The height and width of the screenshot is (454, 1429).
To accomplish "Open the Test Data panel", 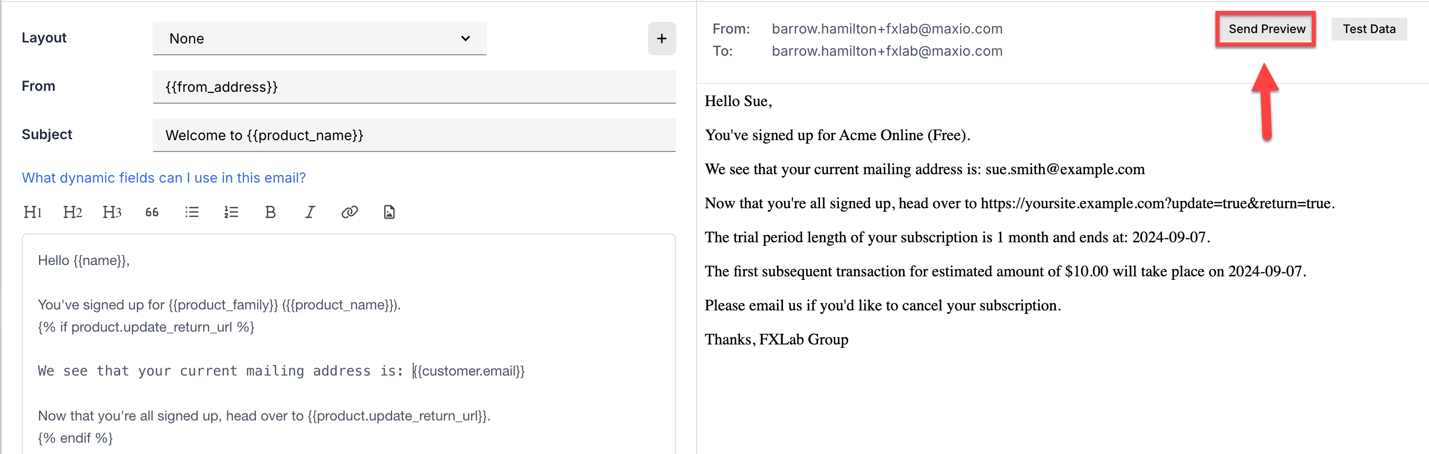I will tap(1369, 29).
